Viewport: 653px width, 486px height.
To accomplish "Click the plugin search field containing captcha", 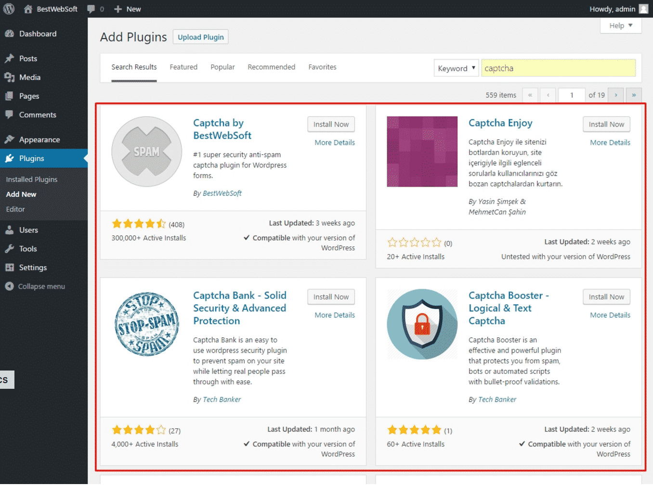I will pyautogui.click(x=559, y=68).
